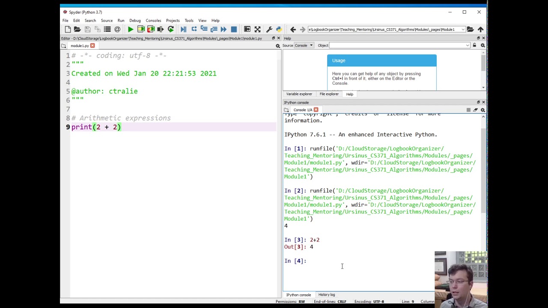Open the file list icon
Screen dimensions: 548x308
click(107, 29)
